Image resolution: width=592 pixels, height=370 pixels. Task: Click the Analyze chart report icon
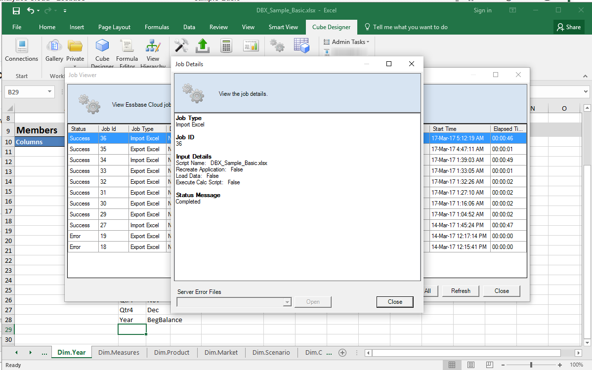(x=251, y=46)
